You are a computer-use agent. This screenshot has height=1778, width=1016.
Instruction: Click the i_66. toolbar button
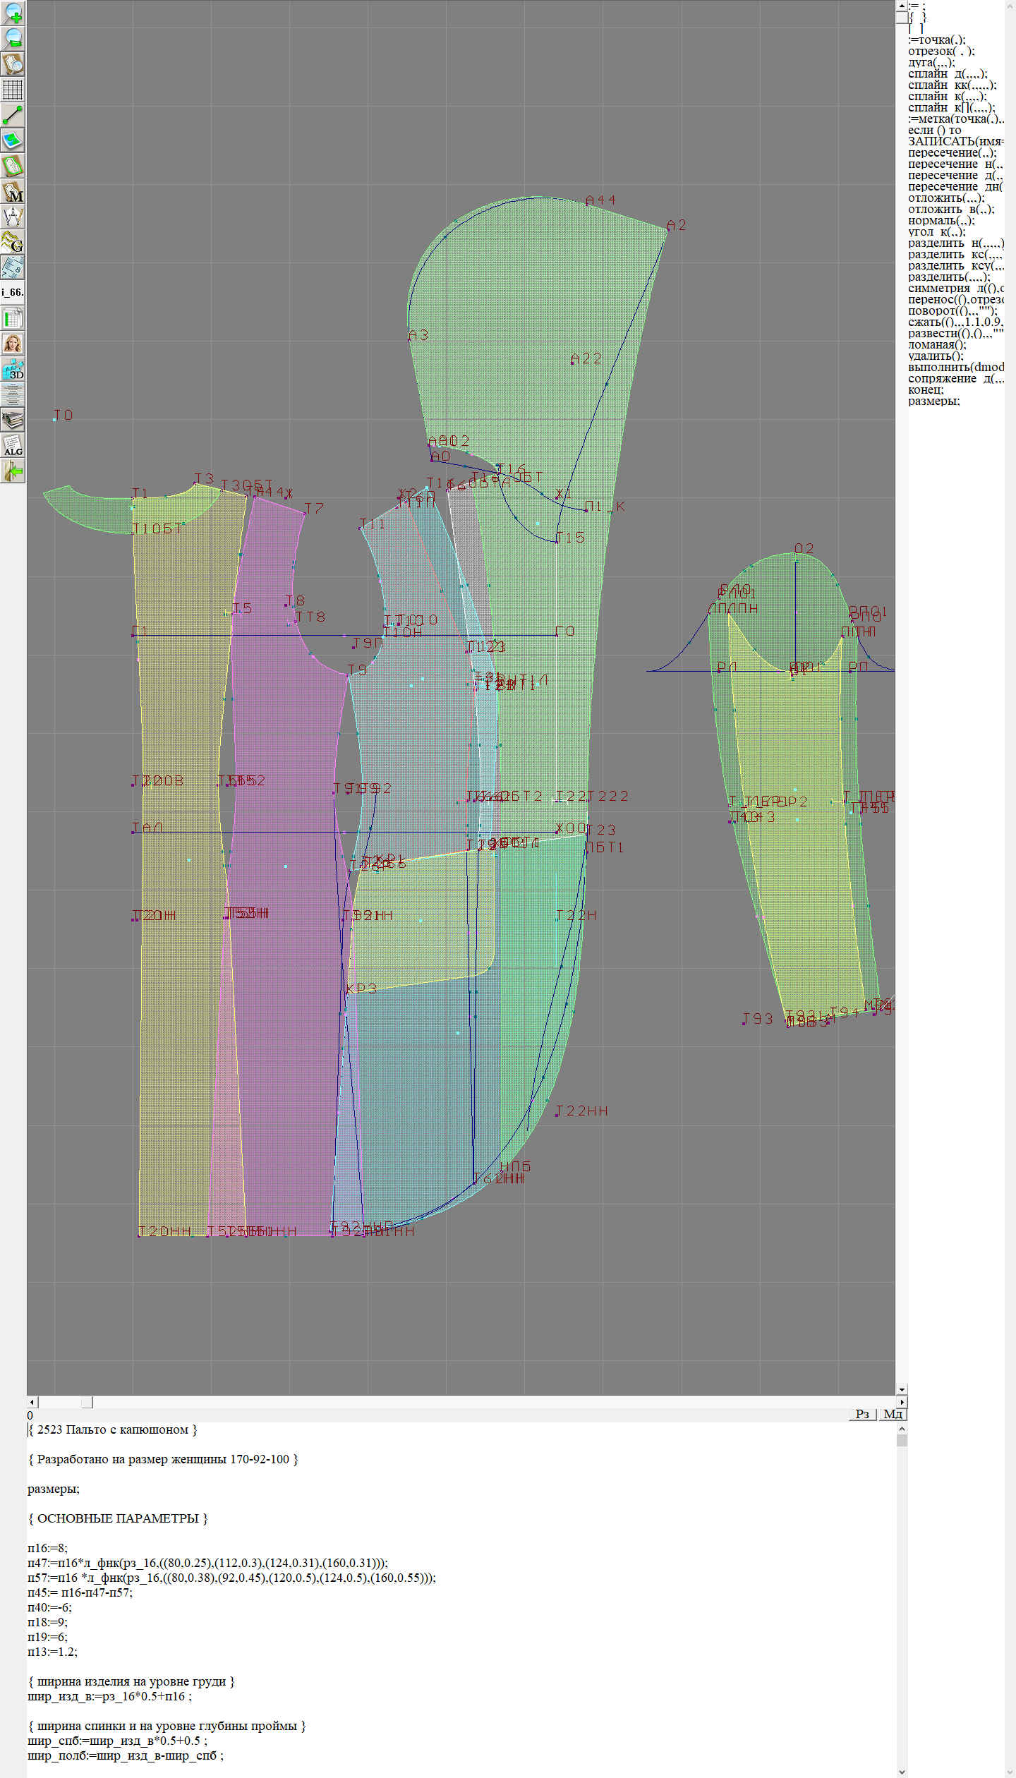coord(13,292)
